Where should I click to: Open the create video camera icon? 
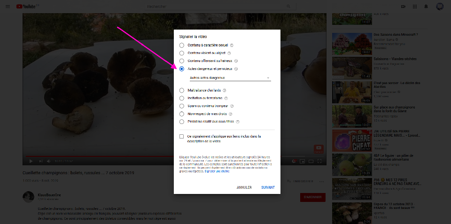point(403,6)
